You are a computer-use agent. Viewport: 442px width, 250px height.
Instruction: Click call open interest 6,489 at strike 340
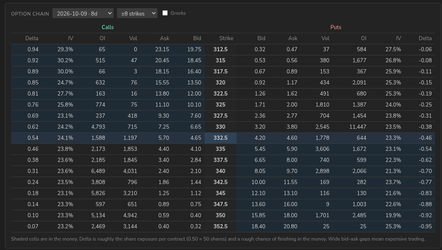pos(98,171)
